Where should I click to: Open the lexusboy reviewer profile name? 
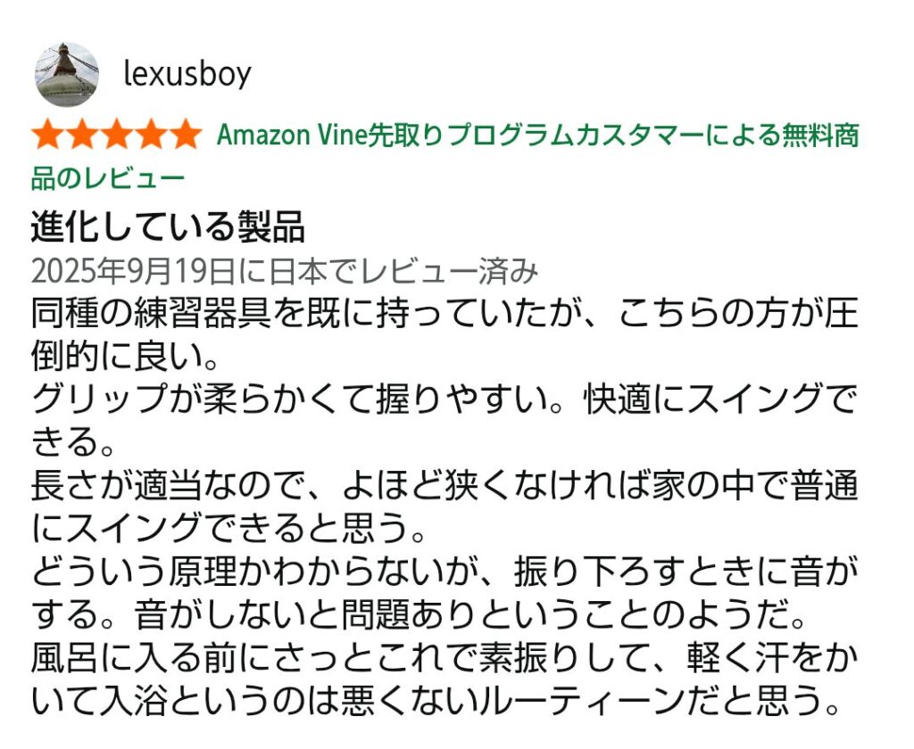187,74
